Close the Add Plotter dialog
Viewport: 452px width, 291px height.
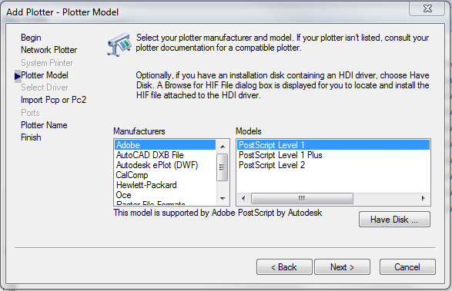427,8
